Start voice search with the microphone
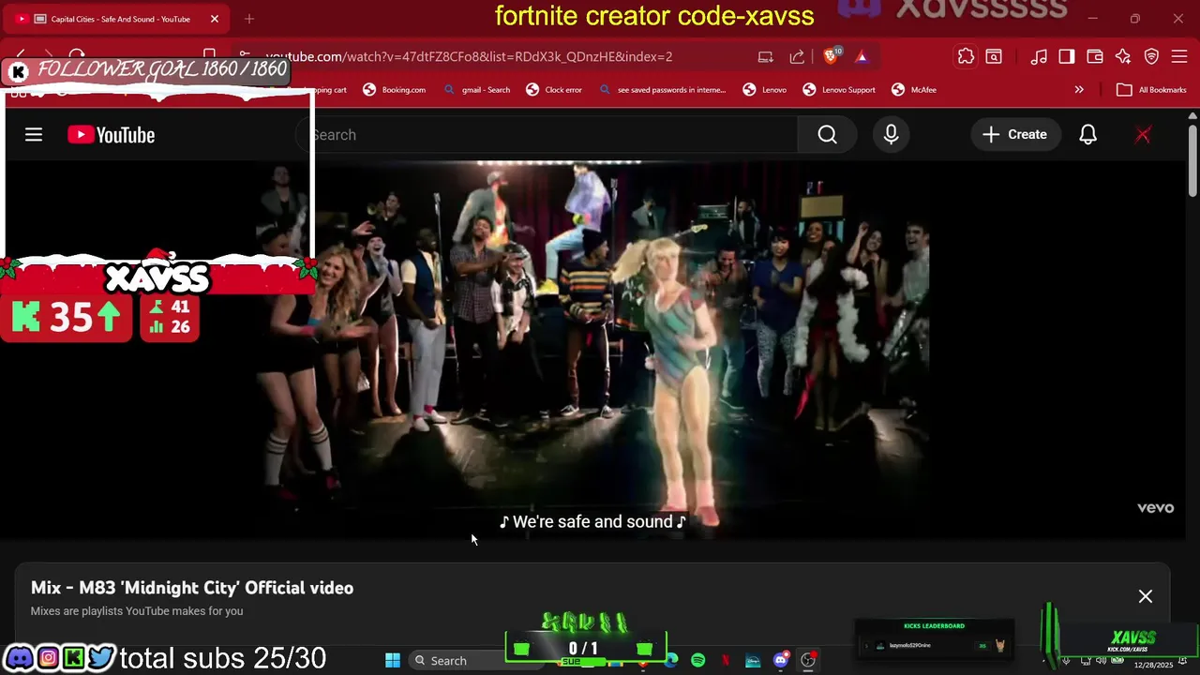 click(891, 135)
